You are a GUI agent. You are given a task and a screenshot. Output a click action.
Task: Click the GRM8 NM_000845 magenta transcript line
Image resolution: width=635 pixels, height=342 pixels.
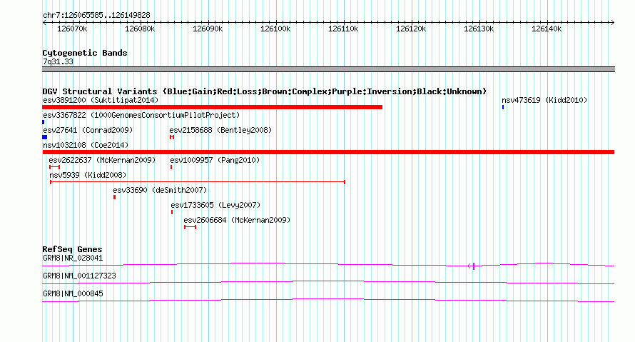click(x=328, y=301)
